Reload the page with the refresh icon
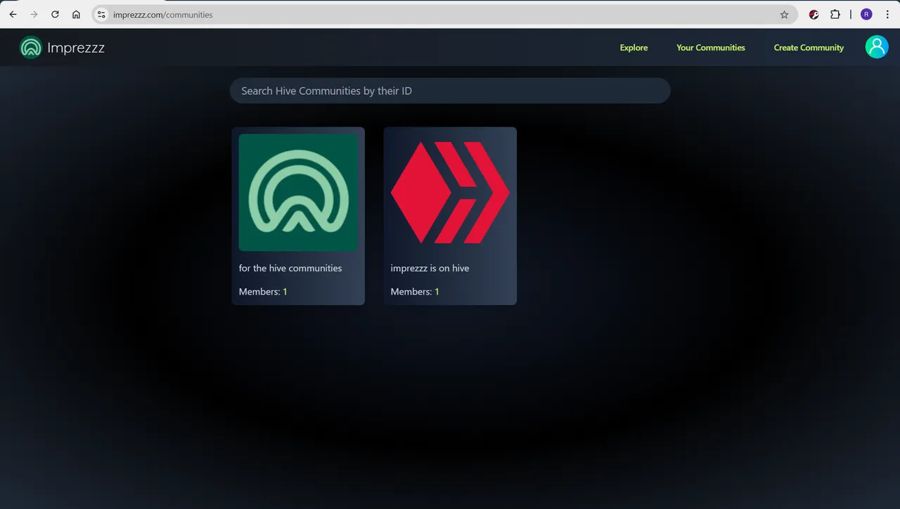The width and height of the screenshot is (900, 509). (x=55, y=14)
